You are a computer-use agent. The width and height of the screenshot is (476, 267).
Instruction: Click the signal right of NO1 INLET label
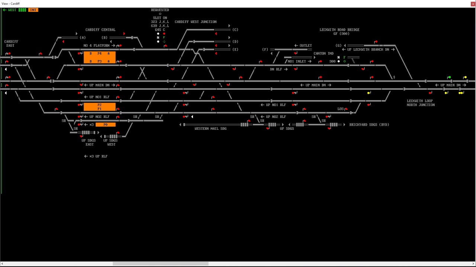pyautogui.click(x=320, y=62)
